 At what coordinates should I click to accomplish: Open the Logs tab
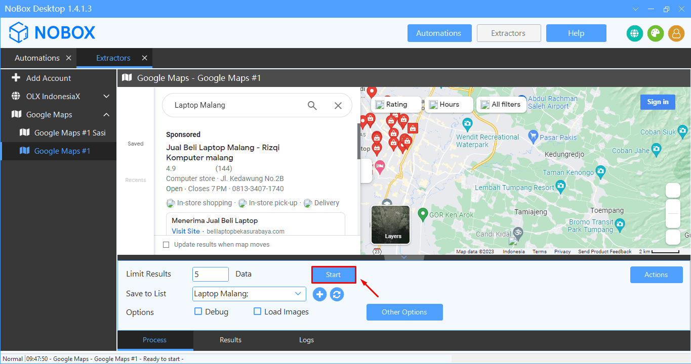306,340
